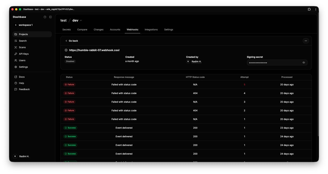The height and width of the screenshot is (174, 328).
Task: Click the Users people icon
Action: [x=16, y=60]
